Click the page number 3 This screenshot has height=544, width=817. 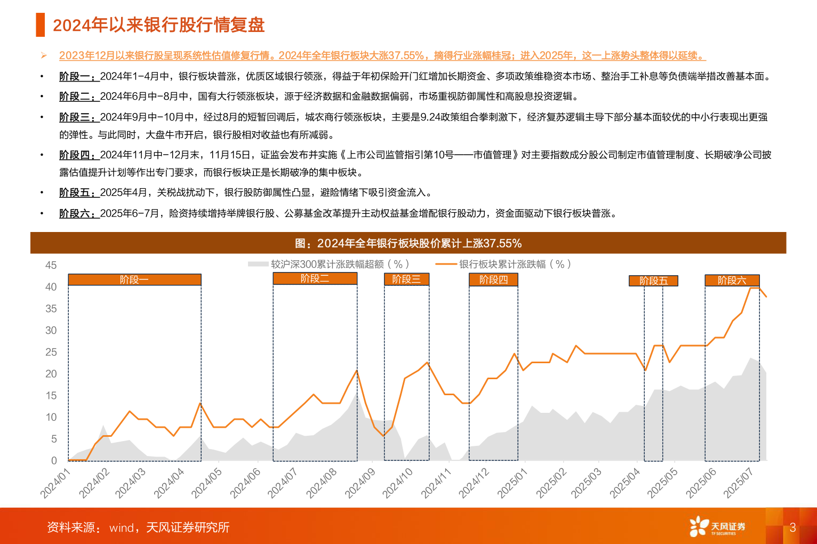pyautogui.click(x=792, y=527)
